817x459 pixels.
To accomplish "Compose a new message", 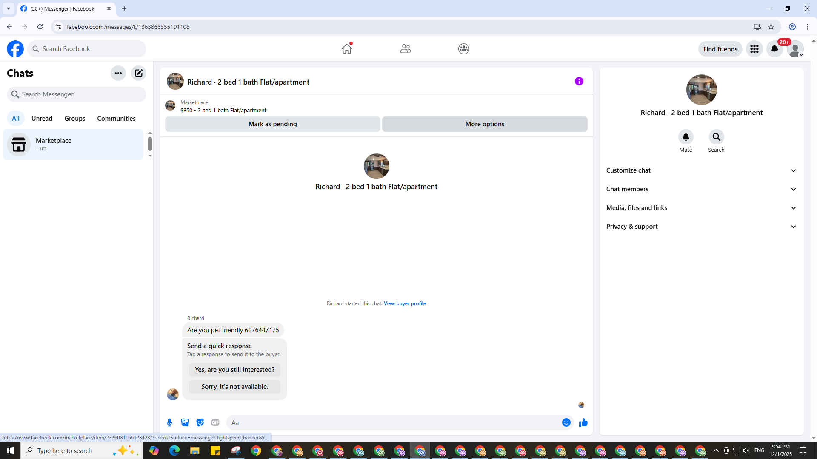I will 139,73.
